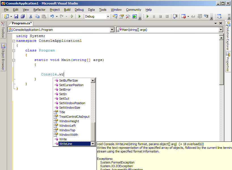Click the IntelliSense list scroll-down arrow
This screenshot has width=232, height=170.
pyautogui.click(x=93, y=144)
